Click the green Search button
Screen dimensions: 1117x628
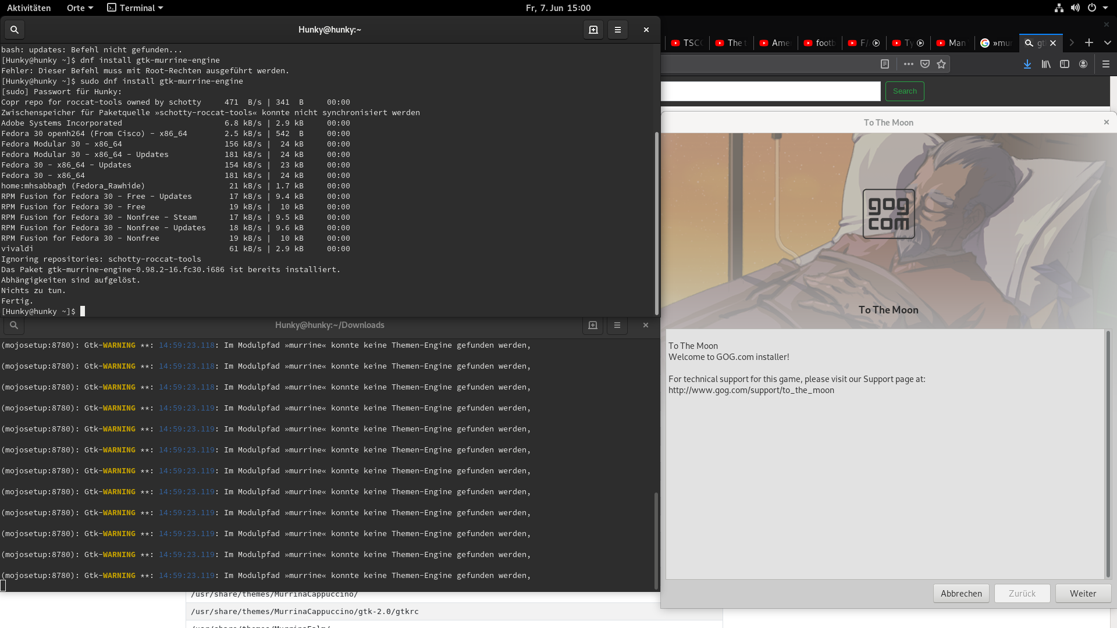pos(905,91)
